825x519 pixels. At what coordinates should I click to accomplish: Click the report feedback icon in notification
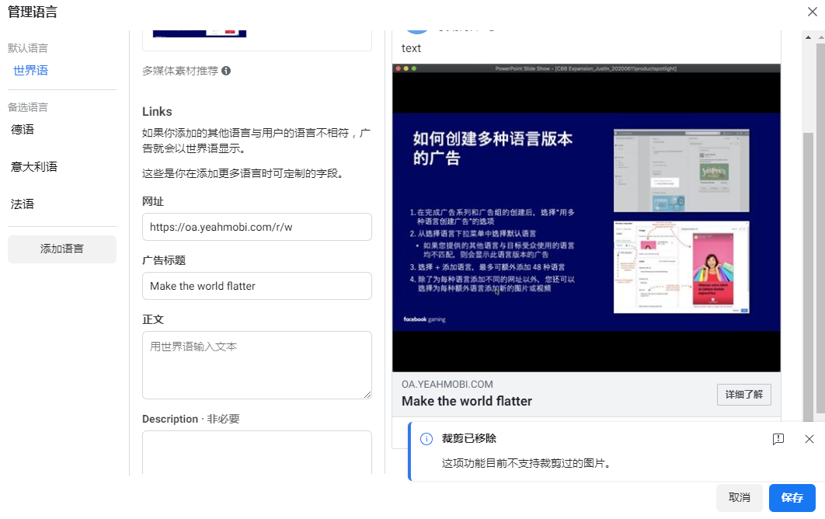(778, 439)
